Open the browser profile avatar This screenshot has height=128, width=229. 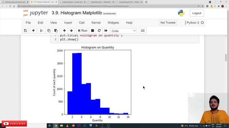pyautogui.click(x=223, y=6)
